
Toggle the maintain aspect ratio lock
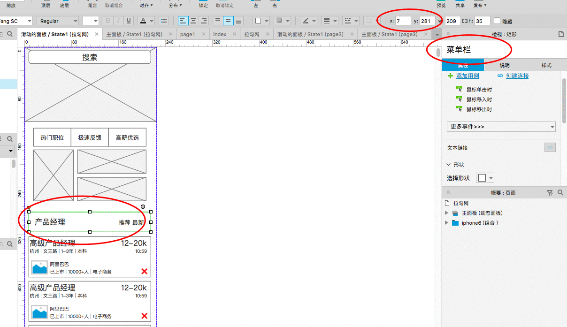465,21
